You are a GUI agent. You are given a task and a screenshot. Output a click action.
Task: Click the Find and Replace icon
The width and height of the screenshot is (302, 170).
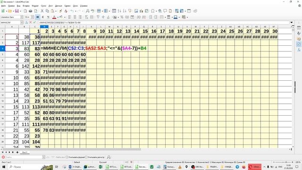[88, 11]
